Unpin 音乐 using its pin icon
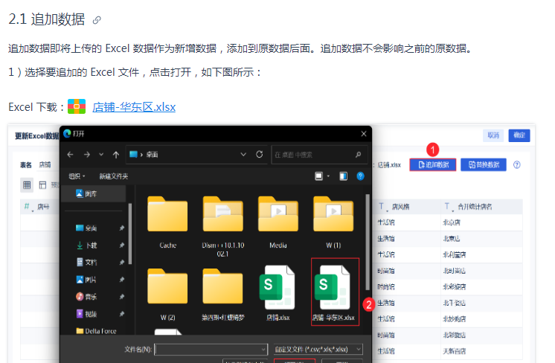The image size is (555, 363). point(122,297)
